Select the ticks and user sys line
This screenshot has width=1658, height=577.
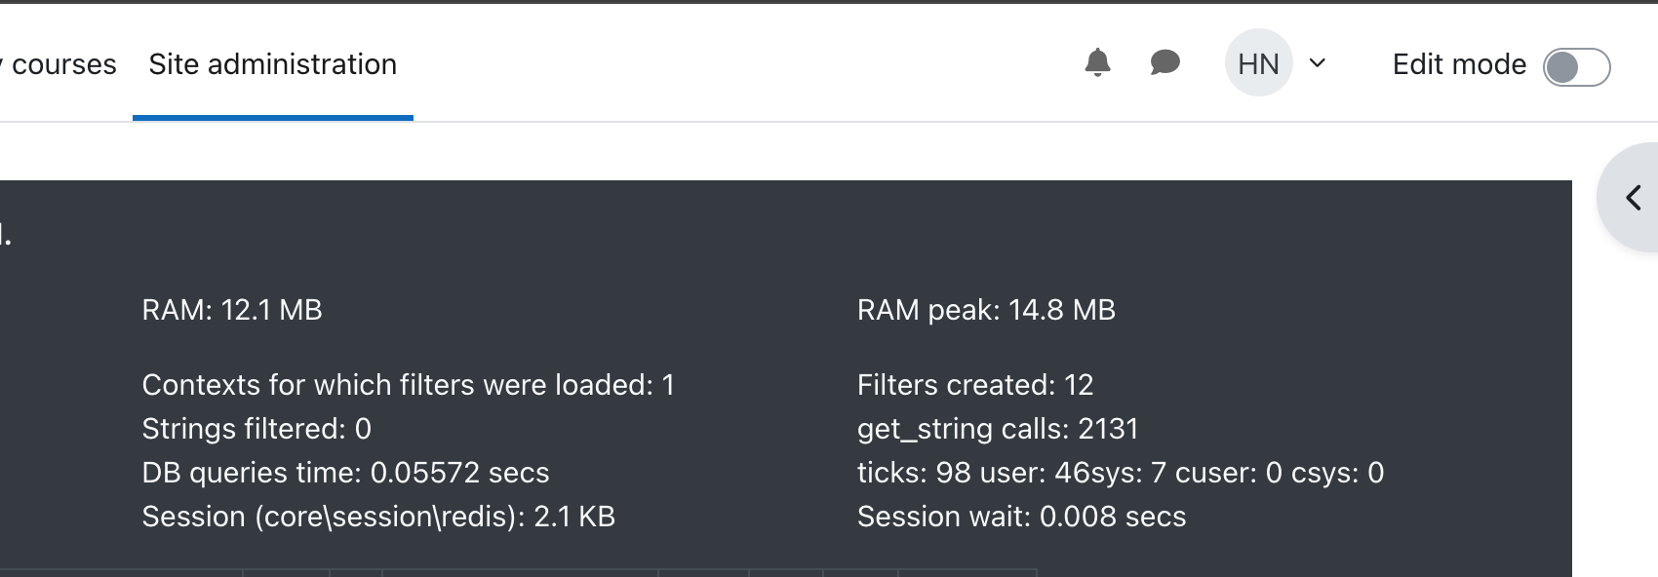click(1121, 473)
